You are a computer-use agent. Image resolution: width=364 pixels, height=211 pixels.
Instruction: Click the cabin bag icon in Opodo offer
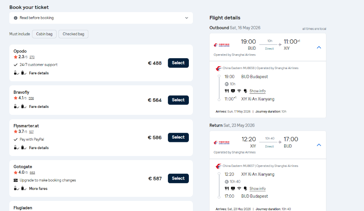tap(15, 73)
